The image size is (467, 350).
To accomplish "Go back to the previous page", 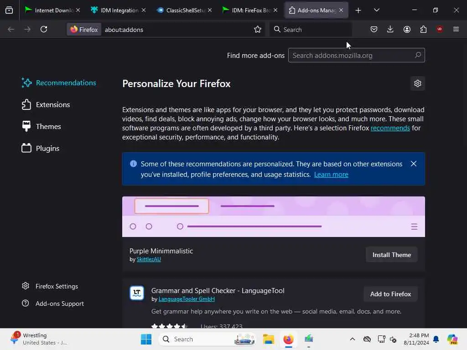I will click(x=11, y=29).
